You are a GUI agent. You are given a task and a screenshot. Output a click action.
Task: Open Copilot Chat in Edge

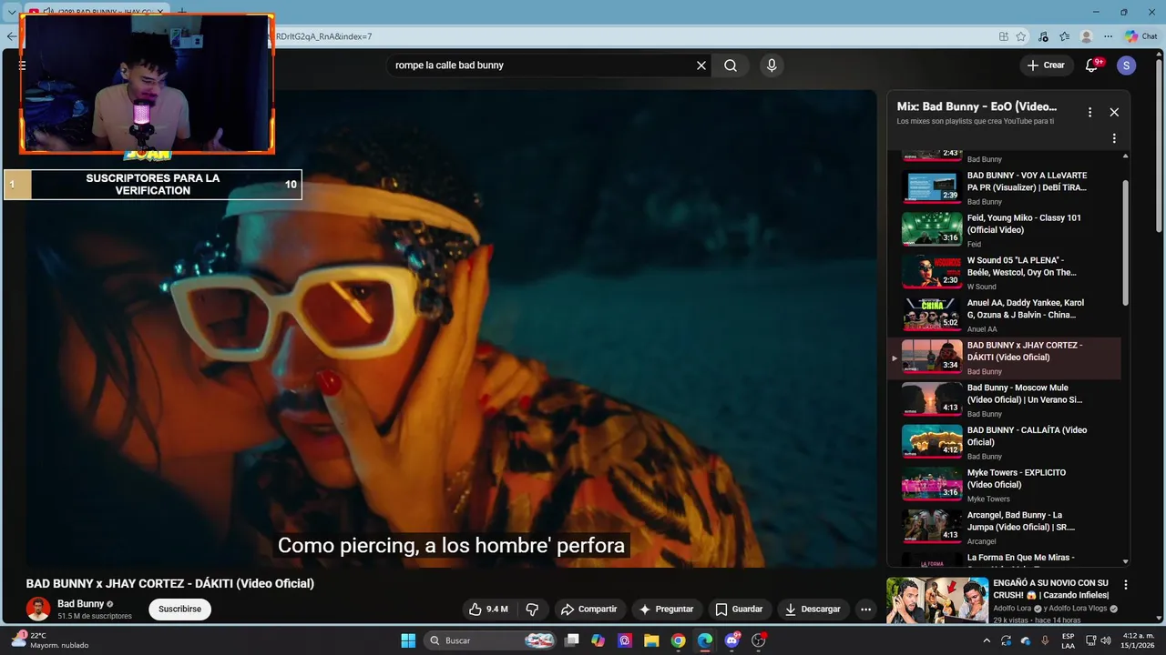coord(1140,36)
